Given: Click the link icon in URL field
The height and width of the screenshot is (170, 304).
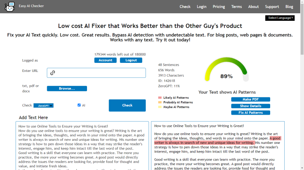Looking at the screenshot, I should point(53,73).
